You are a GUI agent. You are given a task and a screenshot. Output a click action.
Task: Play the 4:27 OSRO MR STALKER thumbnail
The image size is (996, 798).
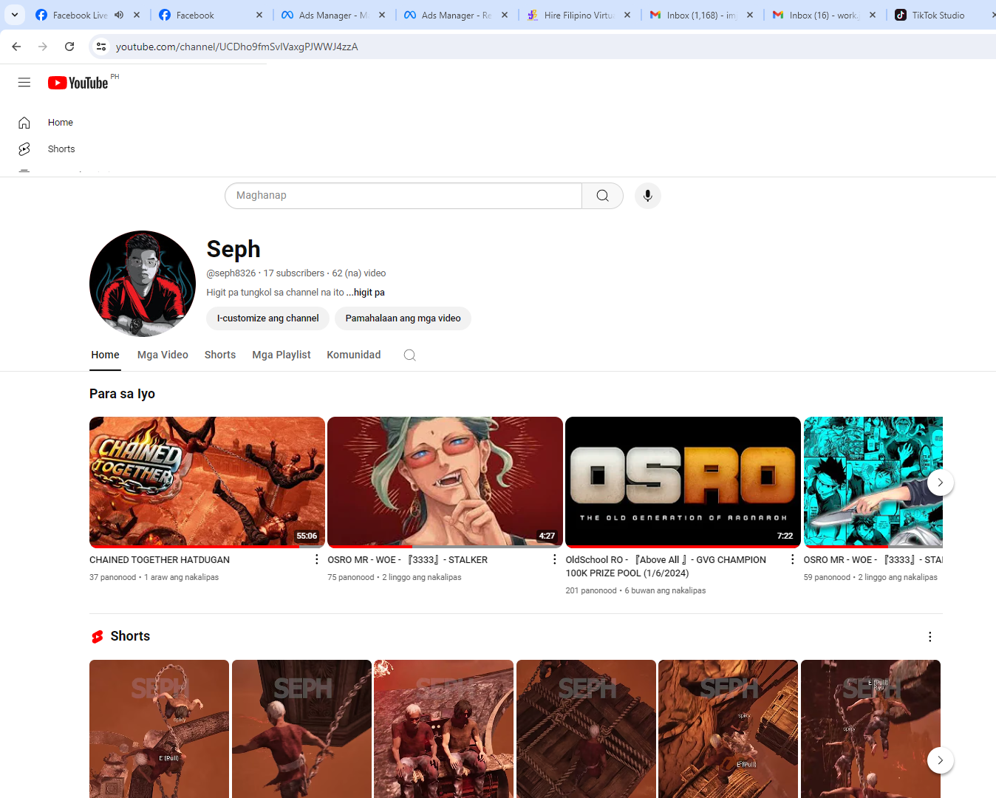[445, 482]
